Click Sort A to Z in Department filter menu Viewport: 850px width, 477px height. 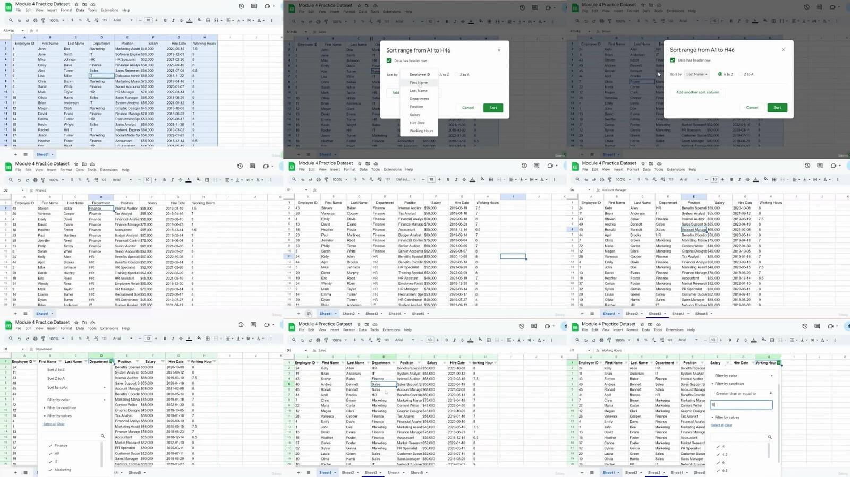point(56,370)
